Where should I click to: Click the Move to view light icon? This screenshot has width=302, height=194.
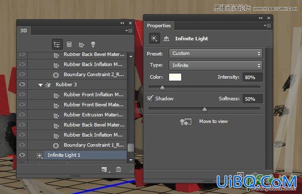[185, 121]
